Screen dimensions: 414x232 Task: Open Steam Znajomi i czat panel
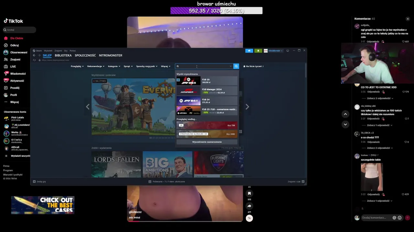coord(296,182)
